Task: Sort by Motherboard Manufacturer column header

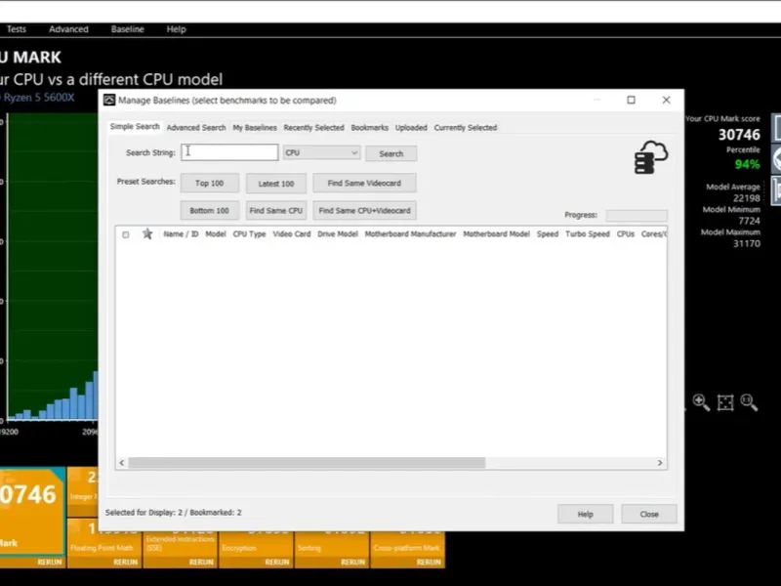Action: click(410, 233)
